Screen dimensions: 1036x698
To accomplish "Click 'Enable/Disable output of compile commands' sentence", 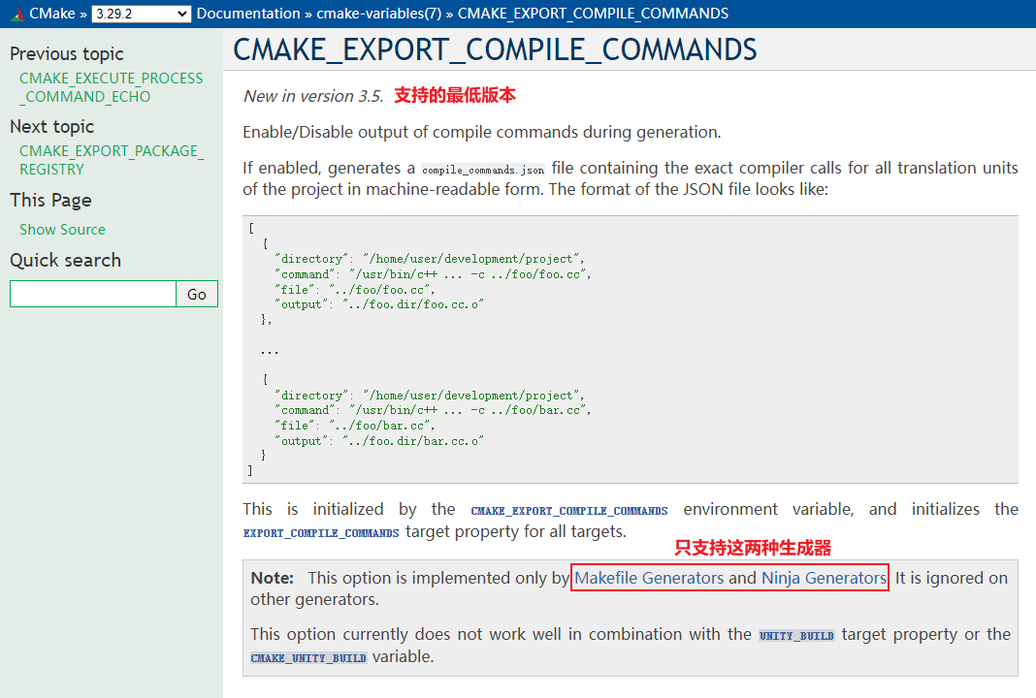I will pos(482,132).
